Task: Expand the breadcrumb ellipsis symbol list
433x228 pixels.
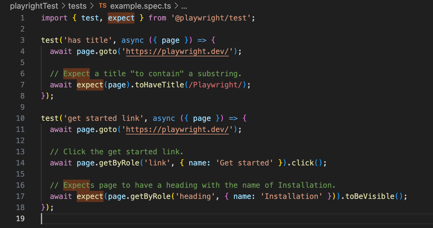Action: tap(184, 6)
